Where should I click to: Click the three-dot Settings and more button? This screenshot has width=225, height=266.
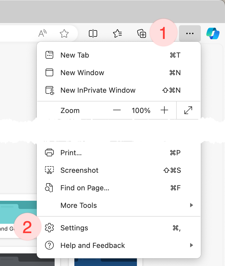pyautogui.click(x=190, y=34)
